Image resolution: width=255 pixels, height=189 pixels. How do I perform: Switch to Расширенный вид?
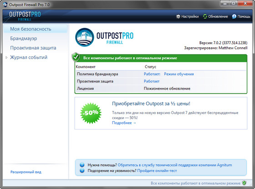pos(26,172)
